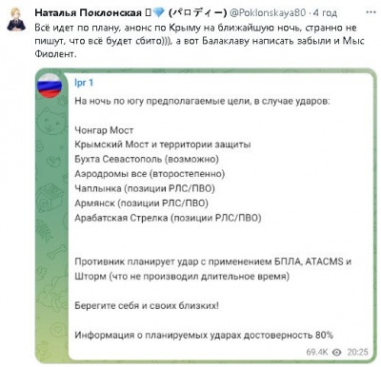Click the Наталья Поклонская display name
Screen dimensions: 381x367
pyautogui.click(x=88, y=12)
